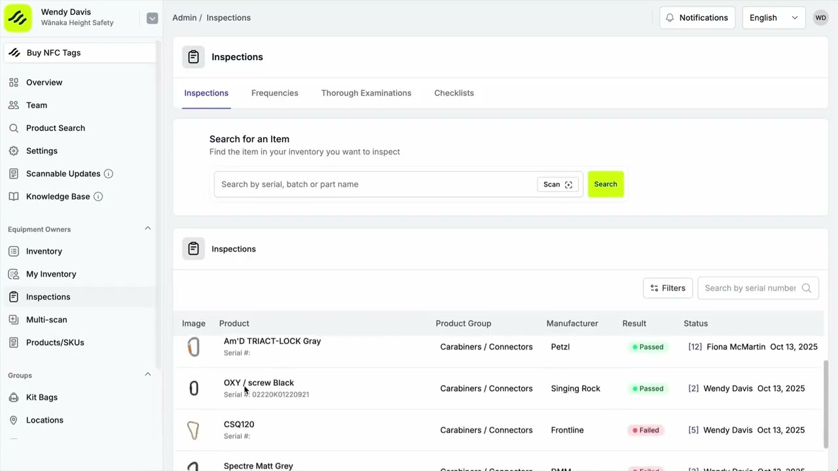Click the Team people icon
Image resolution: width=838 pixels, height=471 pixels.
[14, 105]
